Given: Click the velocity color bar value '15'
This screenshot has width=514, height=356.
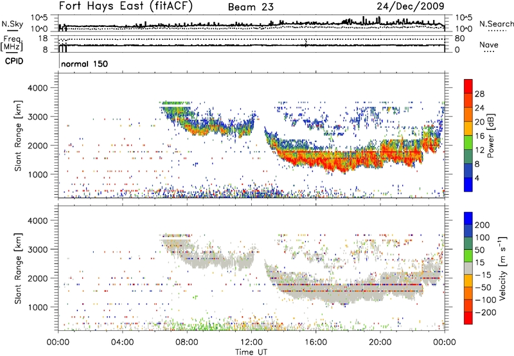Looking at the screenshot, I should coord(479,262).
